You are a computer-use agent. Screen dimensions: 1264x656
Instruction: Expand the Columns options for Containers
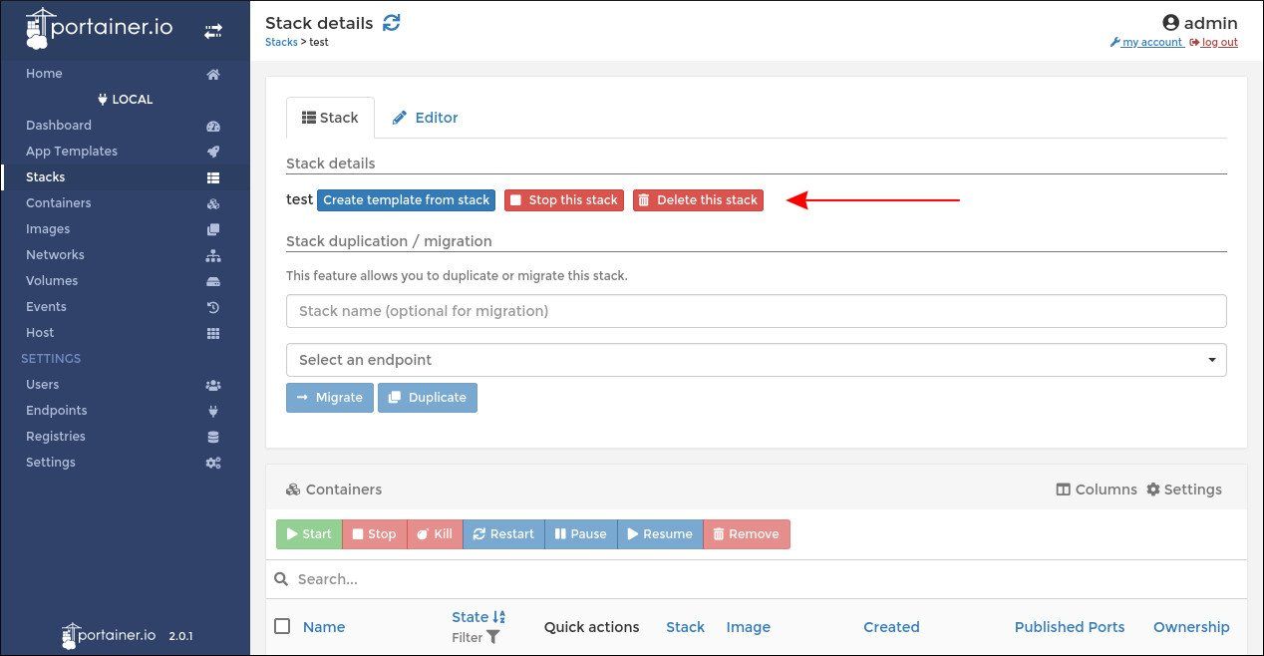[x=1097, y=490]
